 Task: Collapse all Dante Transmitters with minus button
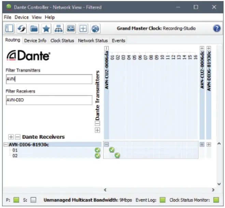tap(97, 123)
